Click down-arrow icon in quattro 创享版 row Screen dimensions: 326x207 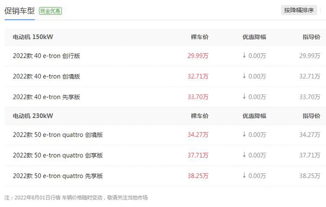click(244, 154)
